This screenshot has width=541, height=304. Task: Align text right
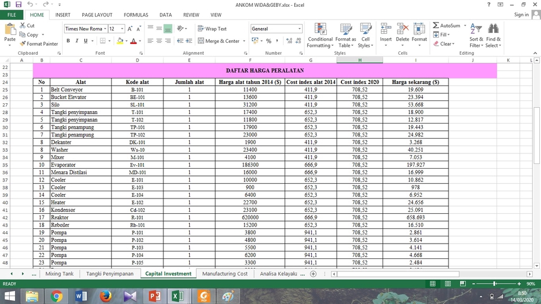168,41
